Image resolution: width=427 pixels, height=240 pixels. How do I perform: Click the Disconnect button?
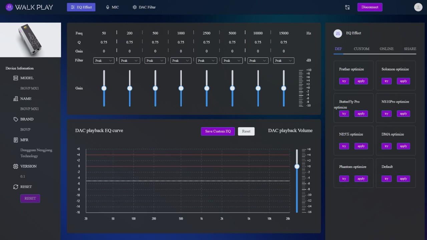point(370,7)
